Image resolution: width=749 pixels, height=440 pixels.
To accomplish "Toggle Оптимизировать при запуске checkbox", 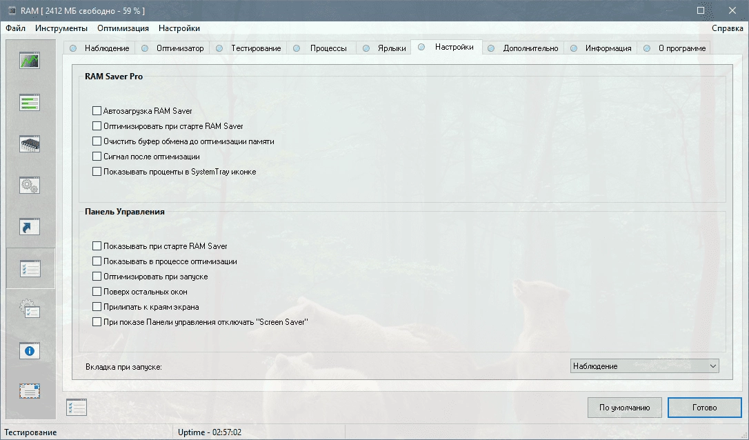I will (x=97, y=277).
